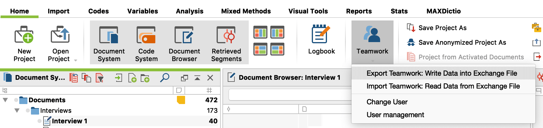The image size is (543, 128).
Task: Undock the Document System window
Action: tap(185, 78)
